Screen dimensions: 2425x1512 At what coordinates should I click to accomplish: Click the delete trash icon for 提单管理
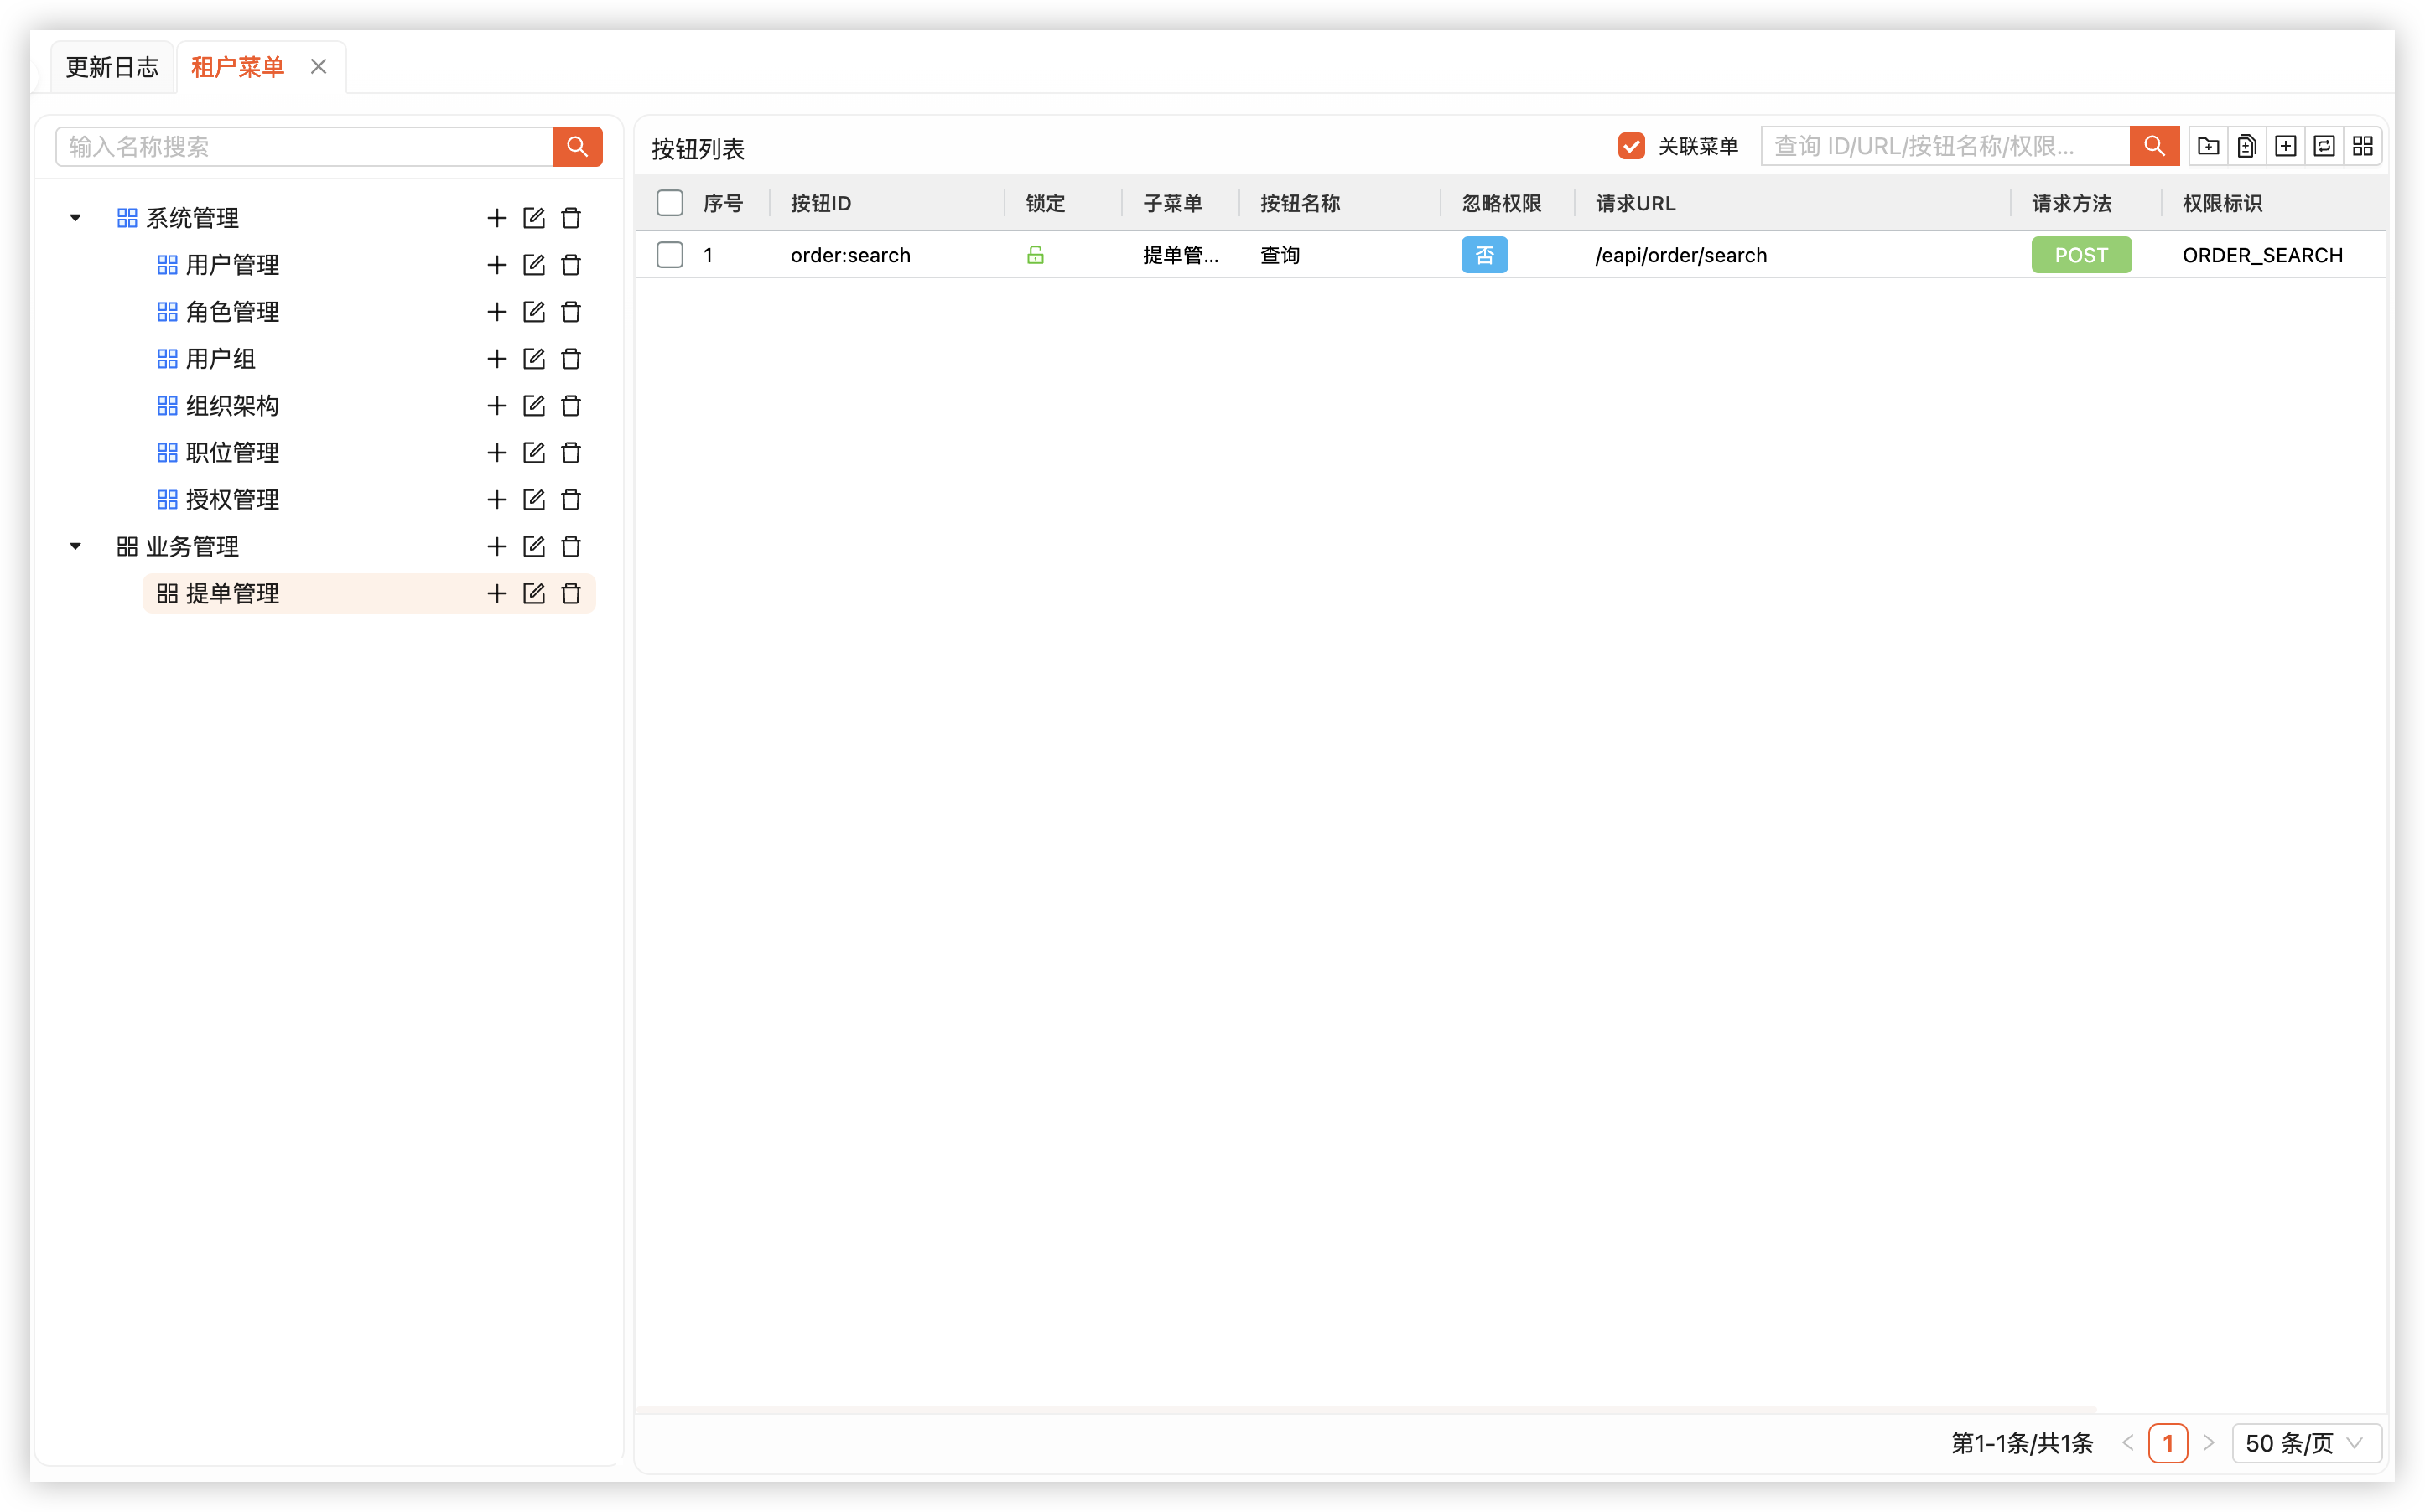click(571, 593)
